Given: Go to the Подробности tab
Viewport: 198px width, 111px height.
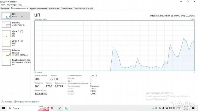Looking at the screenshot, I should click(x=79, y=8).
